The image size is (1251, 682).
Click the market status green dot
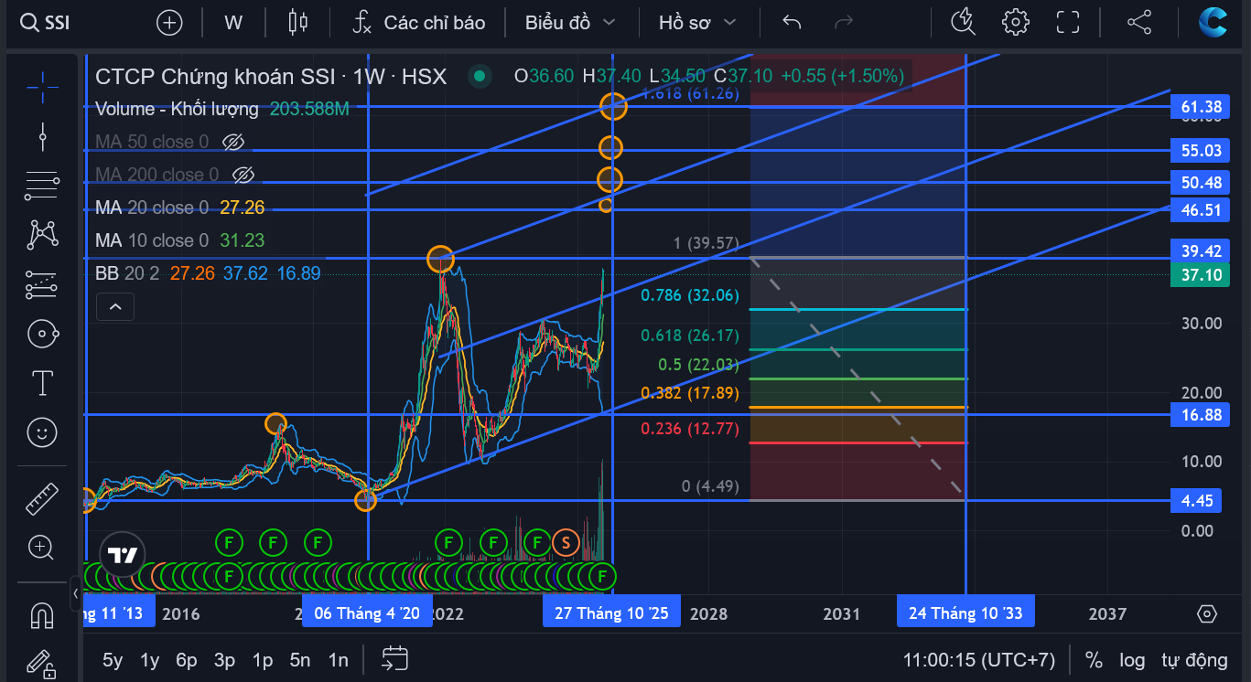click(479, 77)
